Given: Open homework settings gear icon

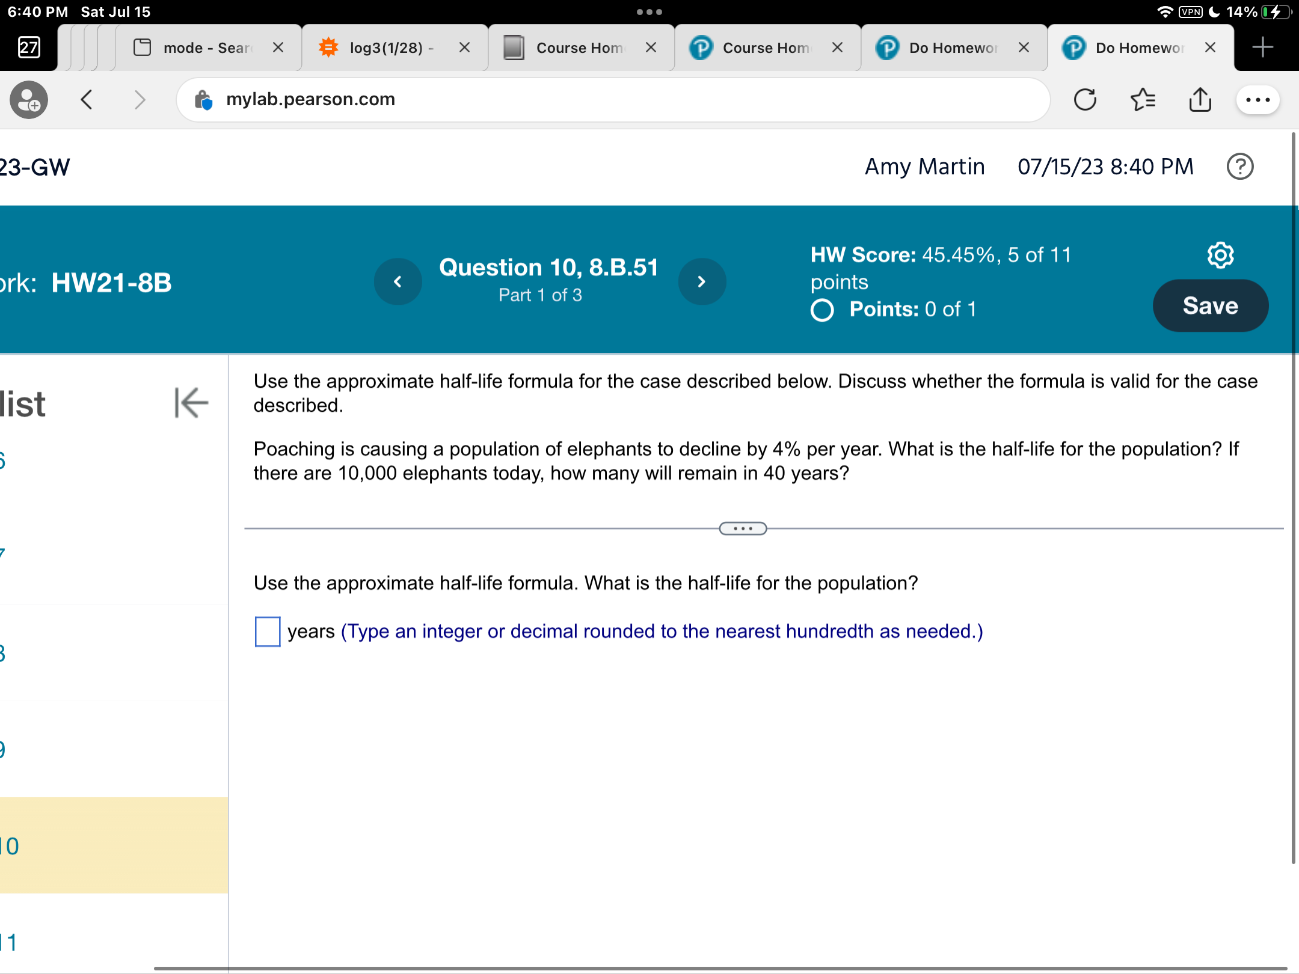Looking at the screenshot, I should click(1220, 255).
